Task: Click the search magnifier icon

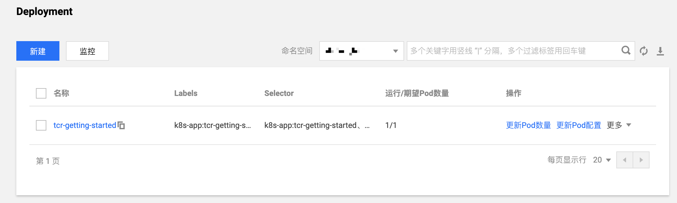Action: 626,51
